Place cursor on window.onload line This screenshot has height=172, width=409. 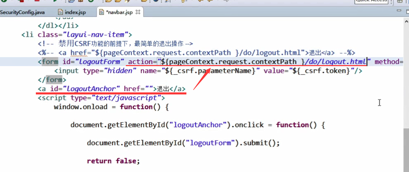click(111, 107)
